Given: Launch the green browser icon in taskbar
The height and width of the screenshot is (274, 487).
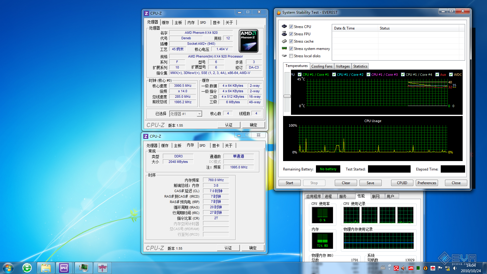Looking at the screenshot, I should (x=27, y=268).
